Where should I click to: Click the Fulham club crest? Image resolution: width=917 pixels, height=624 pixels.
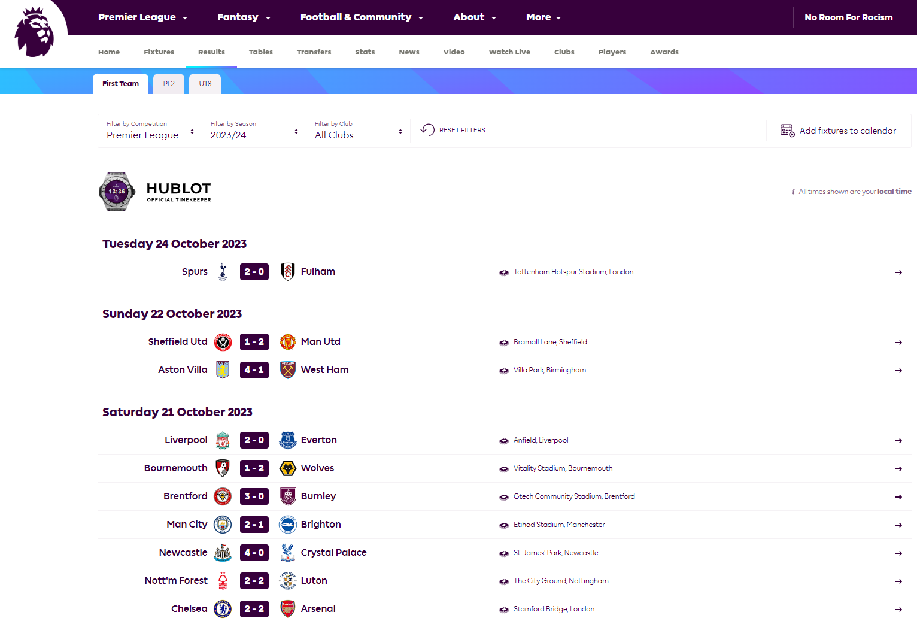(x=288, y=272)
